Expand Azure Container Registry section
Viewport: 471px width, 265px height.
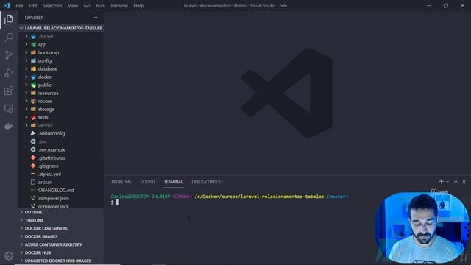[60, 244]
